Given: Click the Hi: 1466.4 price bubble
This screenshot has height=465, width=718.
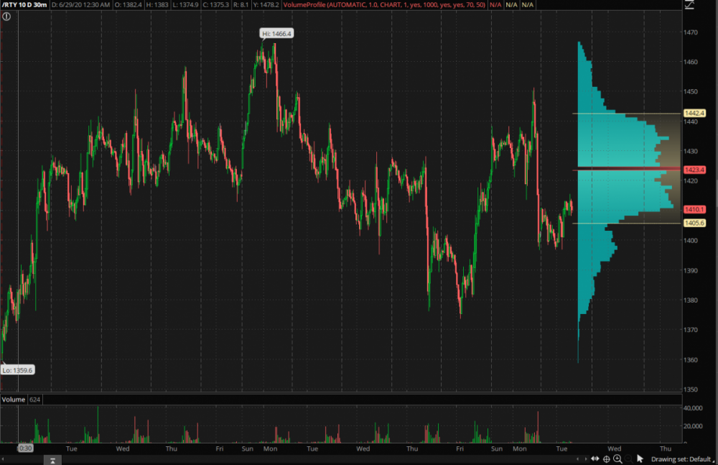Looking at the screenshot, I should click(276, 33).
